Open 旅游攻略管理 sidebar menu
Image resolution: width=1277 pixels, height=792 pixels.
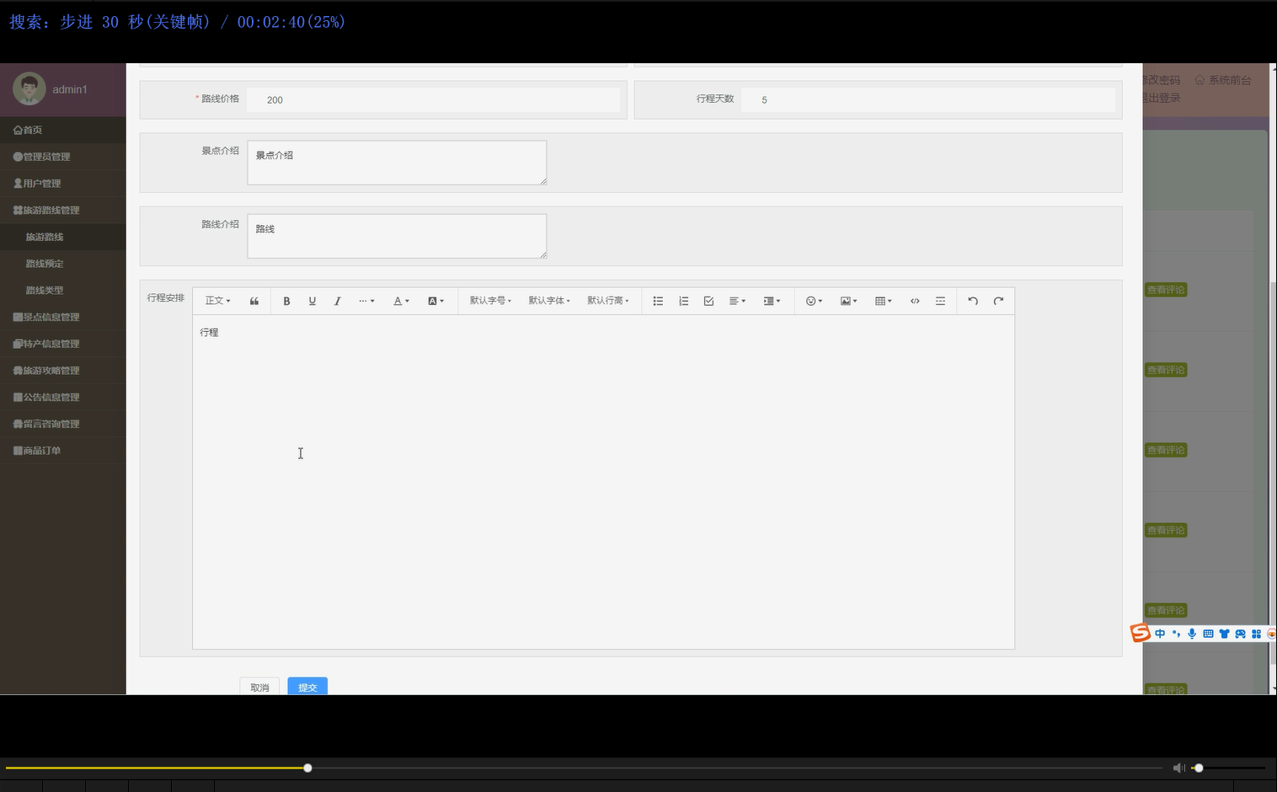pos(63,370)
